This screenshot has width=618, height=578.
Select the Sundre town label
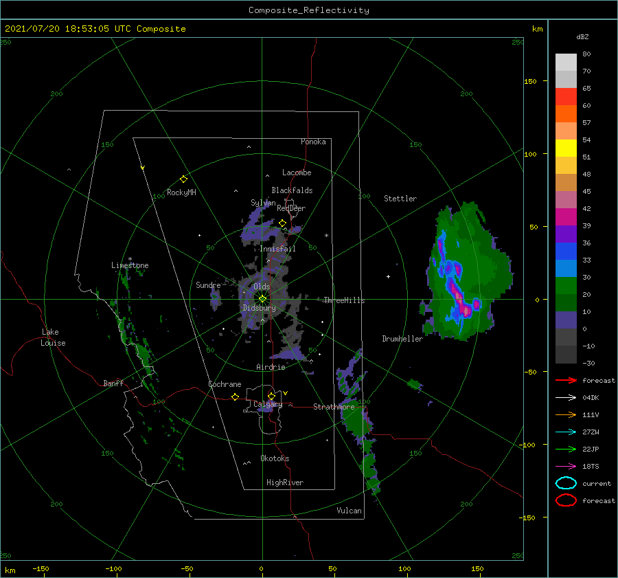click(208, 285)
